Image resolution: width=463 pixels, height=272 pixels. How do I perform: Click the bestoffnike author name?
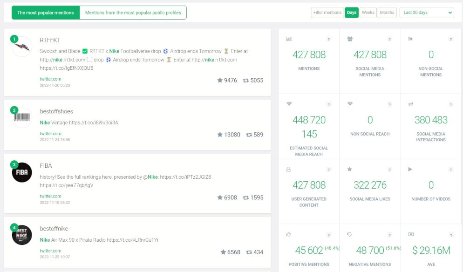[54, 229]
